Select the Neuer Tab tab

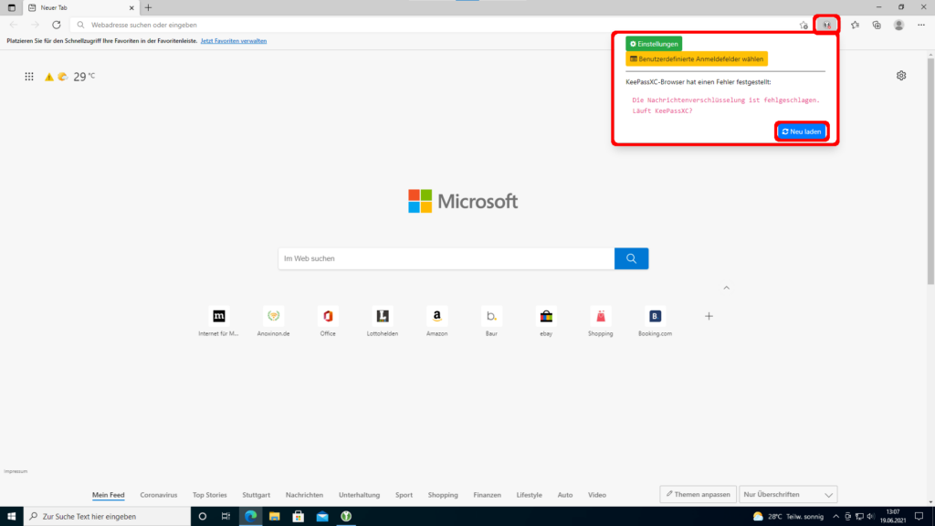point(79,7)
